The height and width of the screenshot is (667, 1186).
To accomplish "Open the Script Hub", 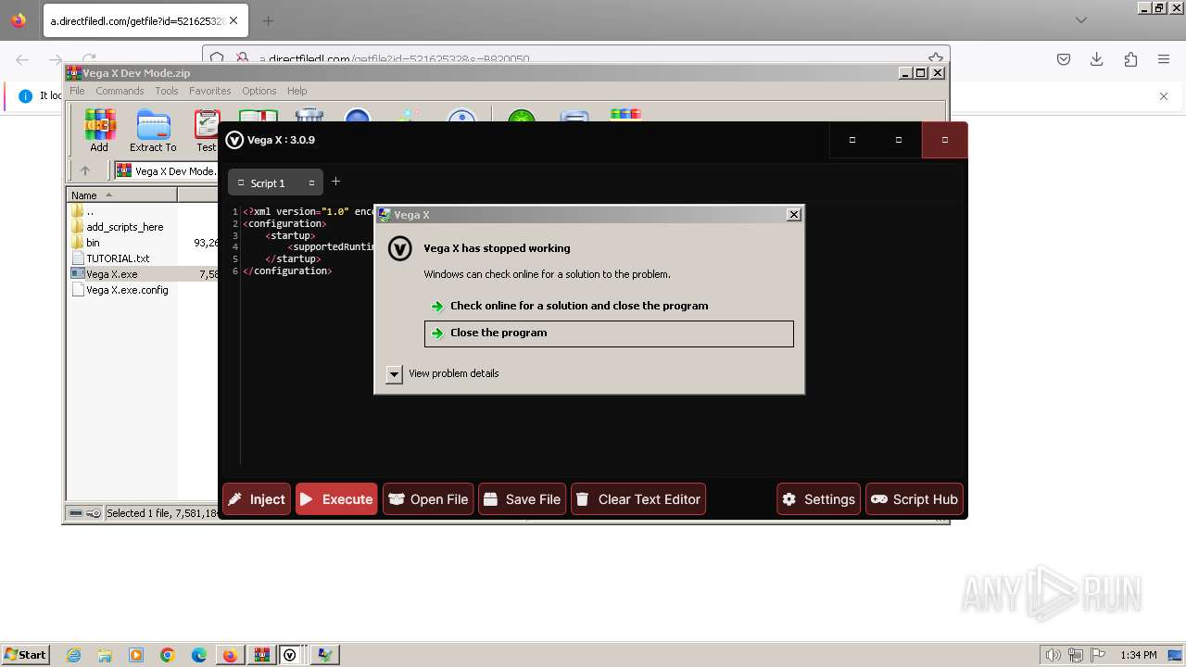I will click(x=915, y=499).
